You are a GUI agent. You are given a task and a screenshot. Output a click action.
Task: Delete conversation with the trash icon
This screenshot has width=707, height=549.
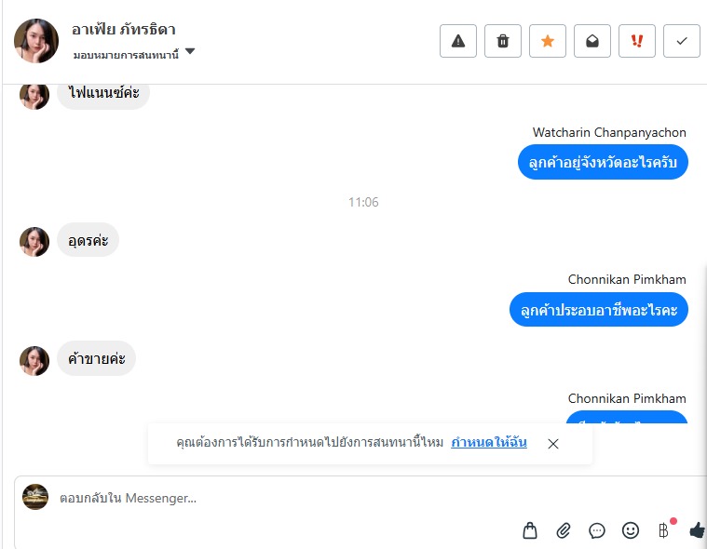tap(503, 41)
